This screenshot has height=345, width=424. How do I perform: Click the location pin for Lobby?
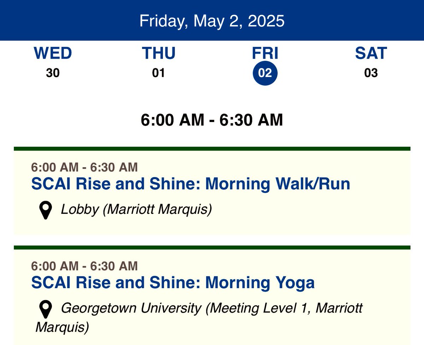[46, 211]
